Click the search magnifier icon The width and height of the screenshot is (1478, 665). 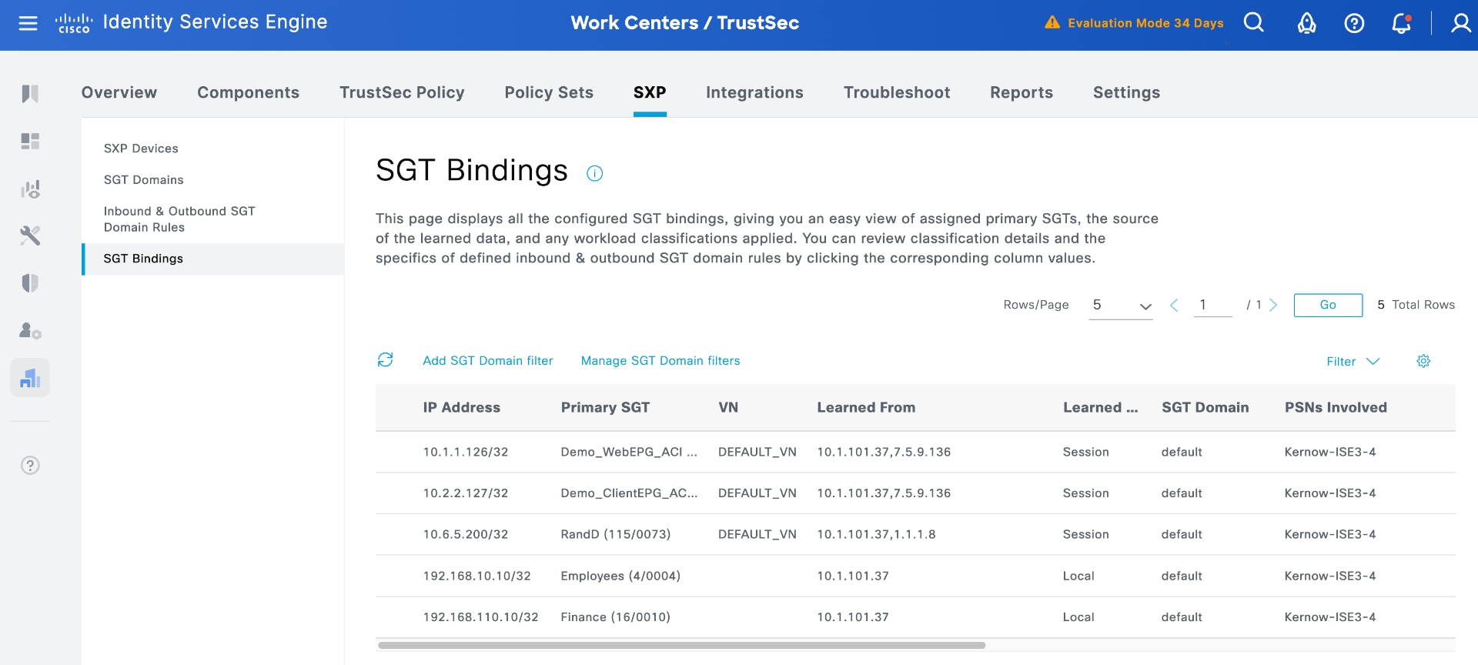[x=1253, y=23]
